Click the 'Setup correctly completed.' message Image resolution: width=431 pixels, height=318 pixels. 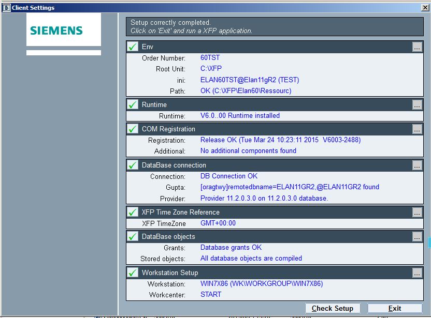(170, 23)
